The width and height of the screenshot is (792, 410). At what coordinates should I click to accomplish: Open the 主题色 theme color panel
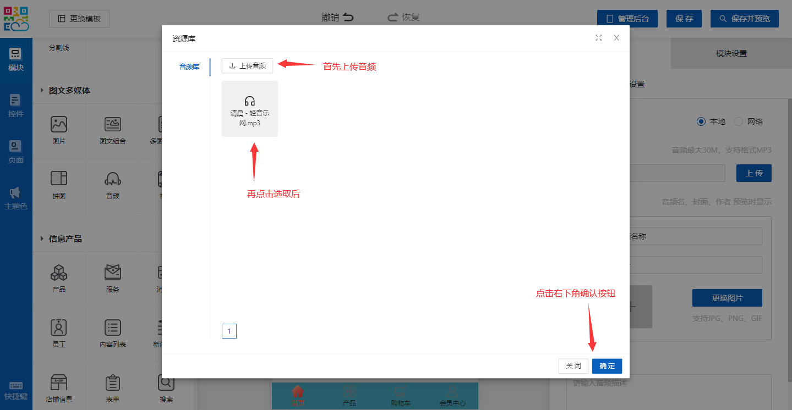point(16,198)
